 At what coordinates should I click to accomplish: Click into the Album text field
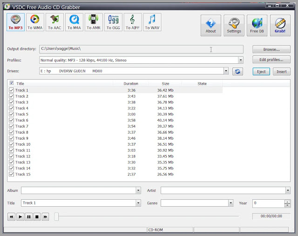point(78,190)
